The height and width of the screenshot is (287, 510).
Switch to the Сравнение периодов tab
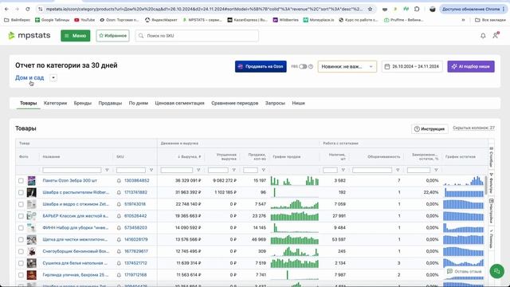tap(235, 103)
